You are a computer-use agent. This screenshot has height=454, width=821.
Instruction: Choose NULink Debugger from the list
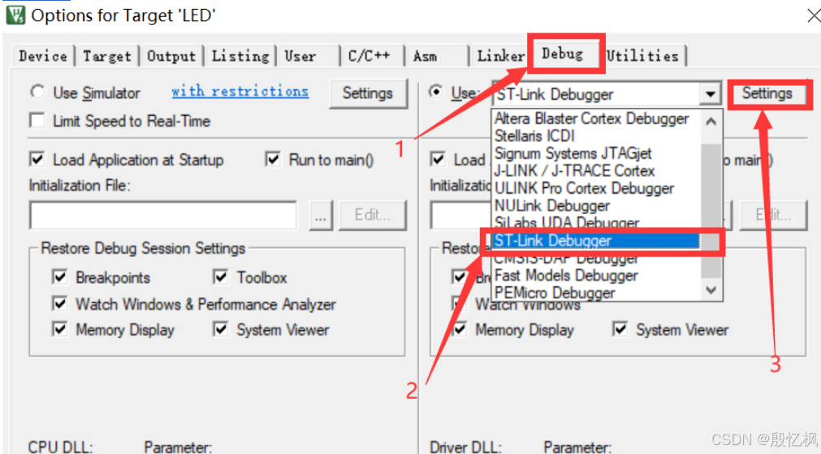tap(552, 205)
